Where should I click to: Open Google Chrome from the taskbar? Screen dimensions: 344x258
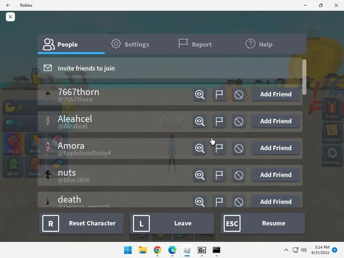click(x=157, y=250)
